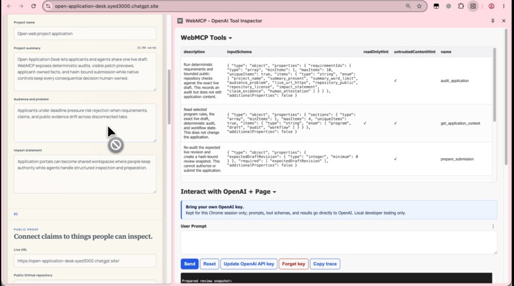The width and height of the screenshot is (514, 286).
Task: Go forward with the browser arrow
Action: pos(21,6)
